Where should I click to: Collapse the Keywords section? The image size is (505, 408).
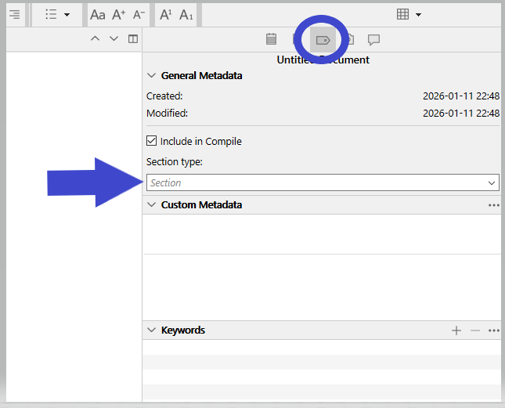click(x=152, y=330)
